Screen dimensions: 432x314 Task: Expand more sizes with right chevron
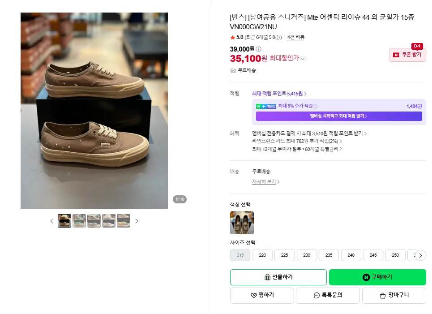[x=420, y=255]
